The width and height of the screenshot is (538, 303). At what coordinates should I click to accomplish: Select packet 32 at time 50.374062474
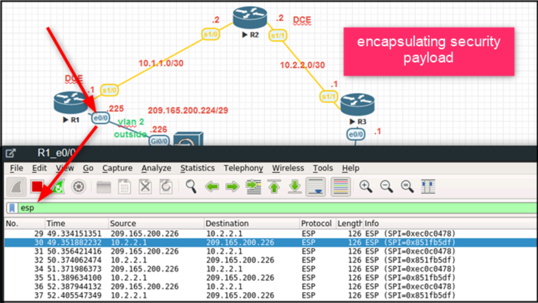tap(270, 260)
